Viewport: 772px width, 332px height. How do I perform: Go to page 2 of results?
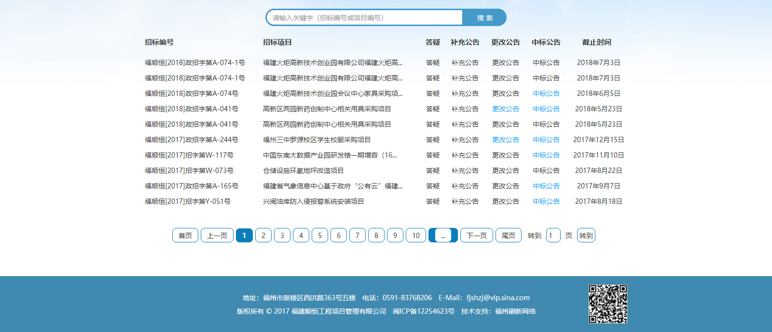click(263, 235)
